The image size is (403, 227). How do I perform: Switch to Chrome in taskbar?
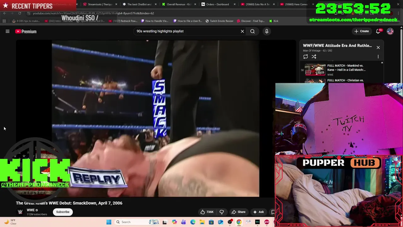point(239,222)
